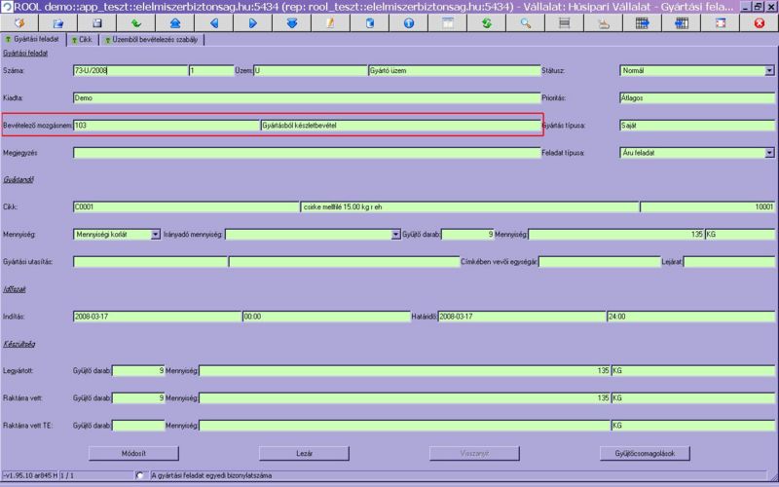
Task: Jump to first record using up arrow icon
Action: tap(174, 22)
